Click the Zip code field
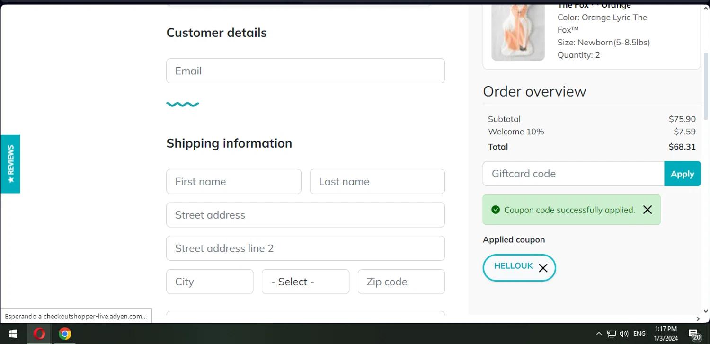The height and width of the screenshot is (344, 710). (x=401, y=282)
